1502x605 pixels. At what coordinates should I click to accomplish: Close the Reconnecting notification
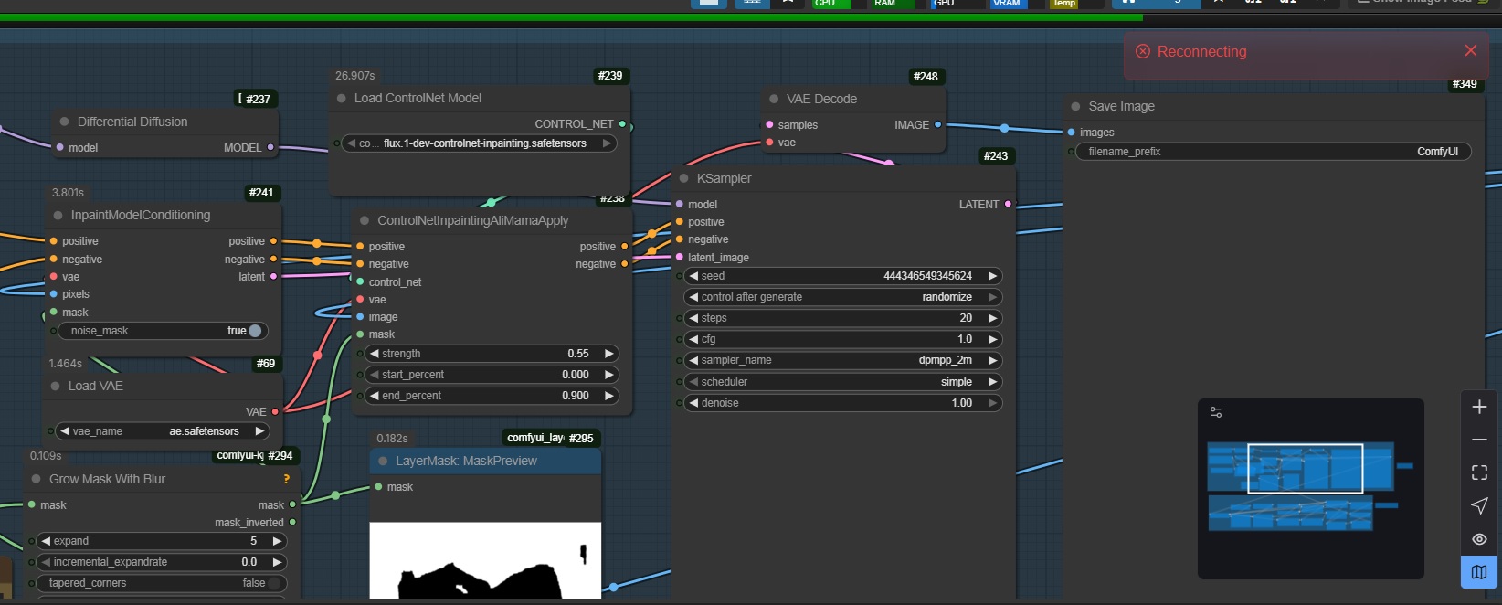tap(1470, 50)
